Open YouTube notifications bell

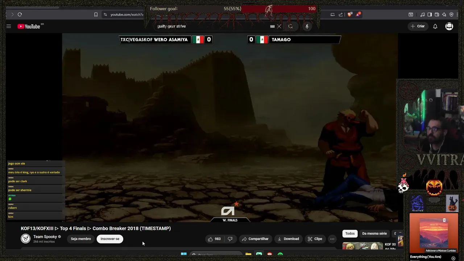(435, 26)
